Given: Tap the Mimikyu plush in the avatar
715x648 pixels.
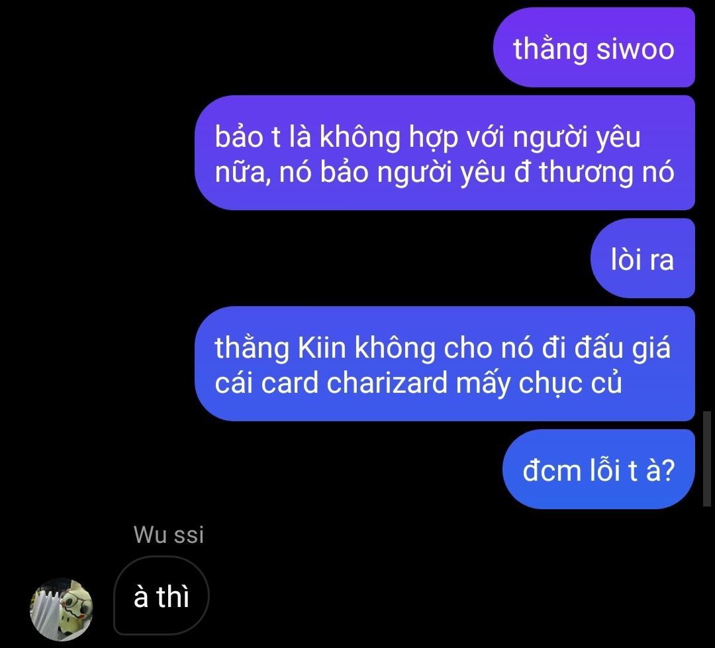Looking at the screenshot, I should (x=75, y=612).
